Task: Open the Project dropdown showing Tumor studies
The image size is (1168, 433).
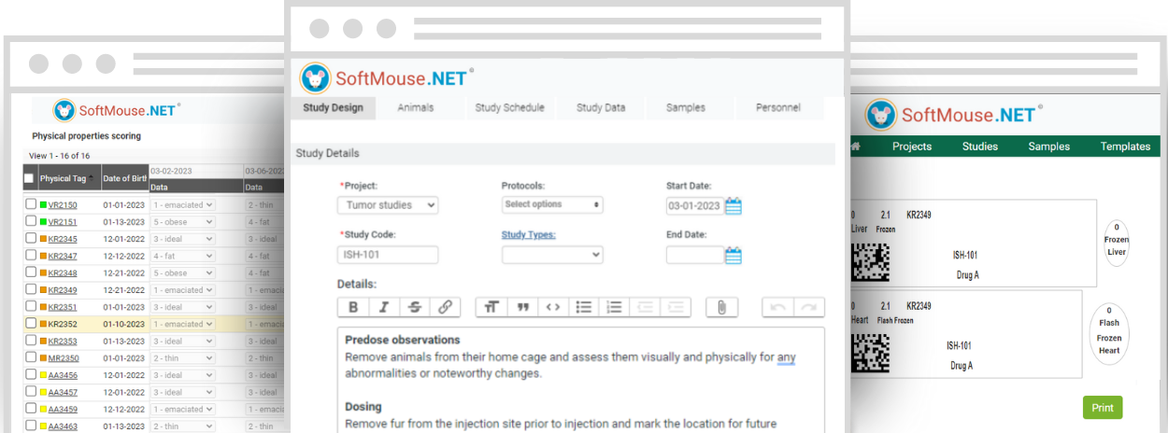Action: tap(388, 205)
